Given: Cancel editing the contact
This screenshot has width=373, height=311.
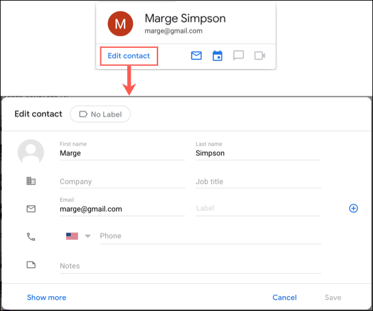Looking at the screenshot, I should pyautogui.click(x=285, y=297).
